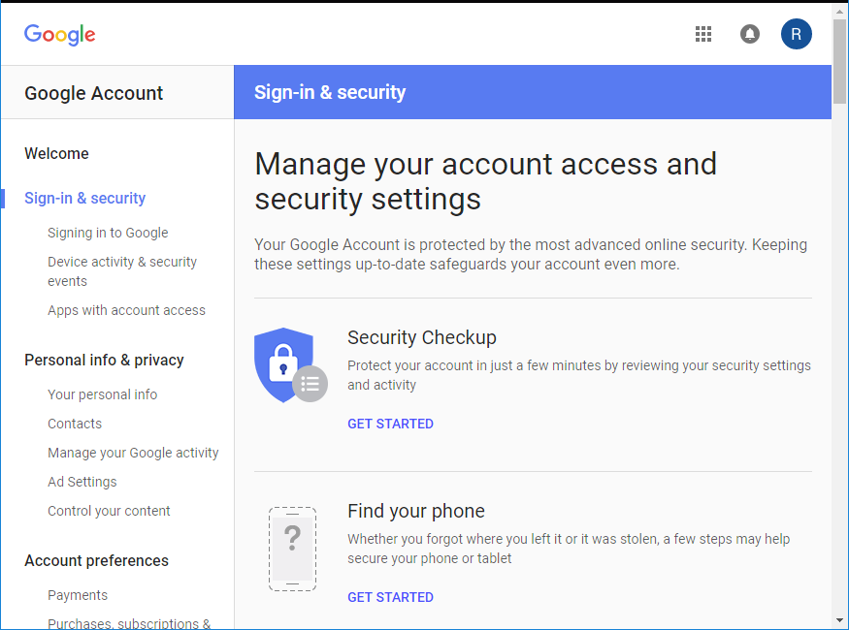Open Ad Settings
This screenshot has height=630, width=849.
[82, 482]
